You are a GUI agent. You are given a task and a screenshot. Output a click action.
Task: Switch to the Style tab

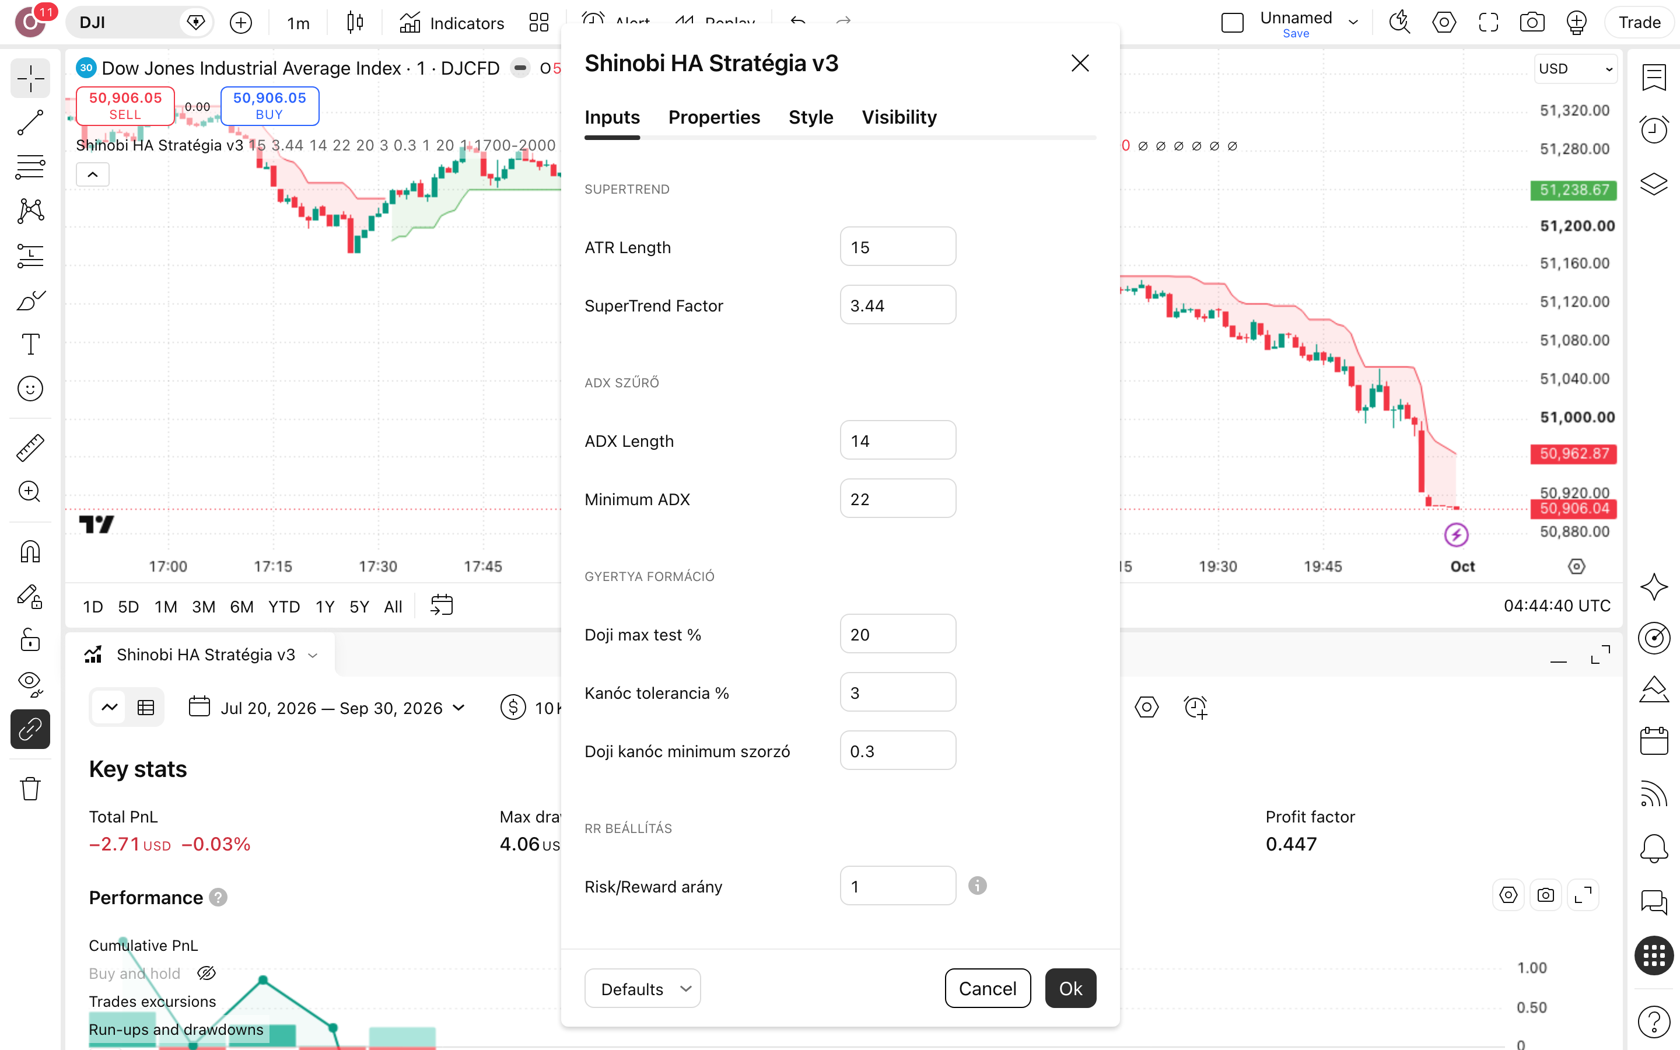(811, 117)
